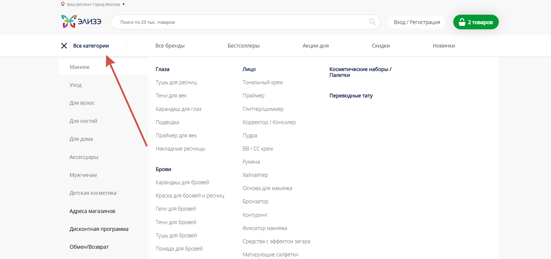Open Переводные тату heading

[351, 96]
